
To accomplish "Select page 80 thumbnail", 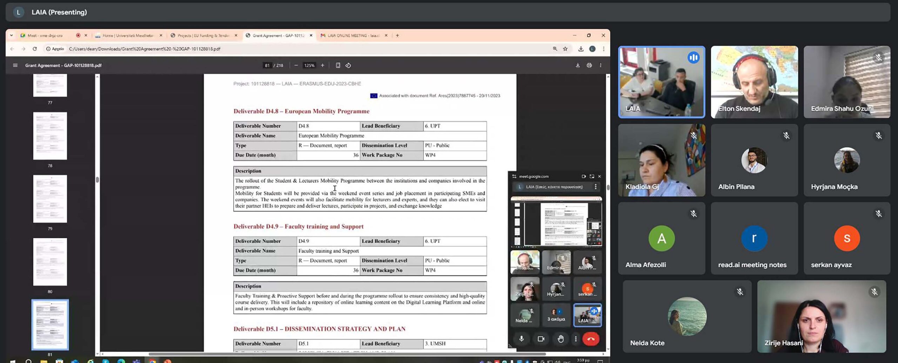I will (50, 262).
